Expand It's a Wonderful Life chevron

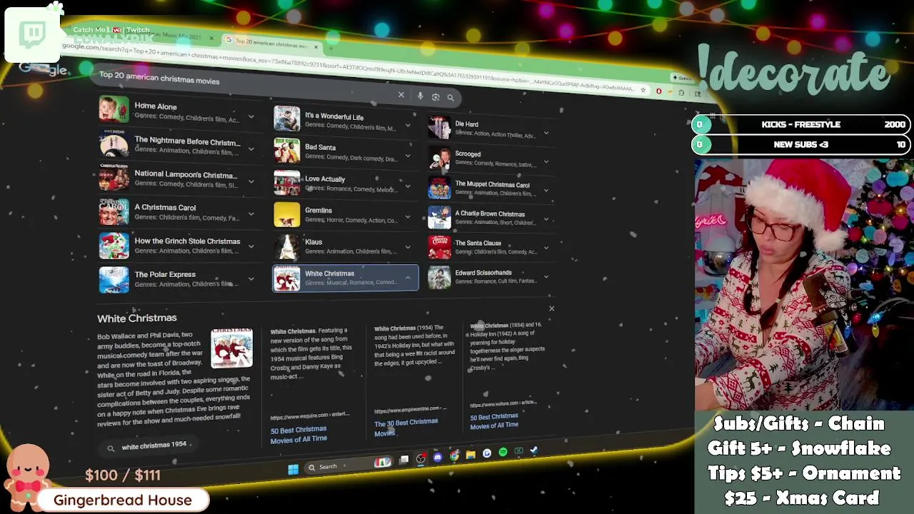(408, 126)
